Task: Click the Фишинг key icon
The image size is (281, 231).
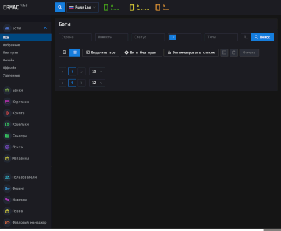Action: [7, 188]
